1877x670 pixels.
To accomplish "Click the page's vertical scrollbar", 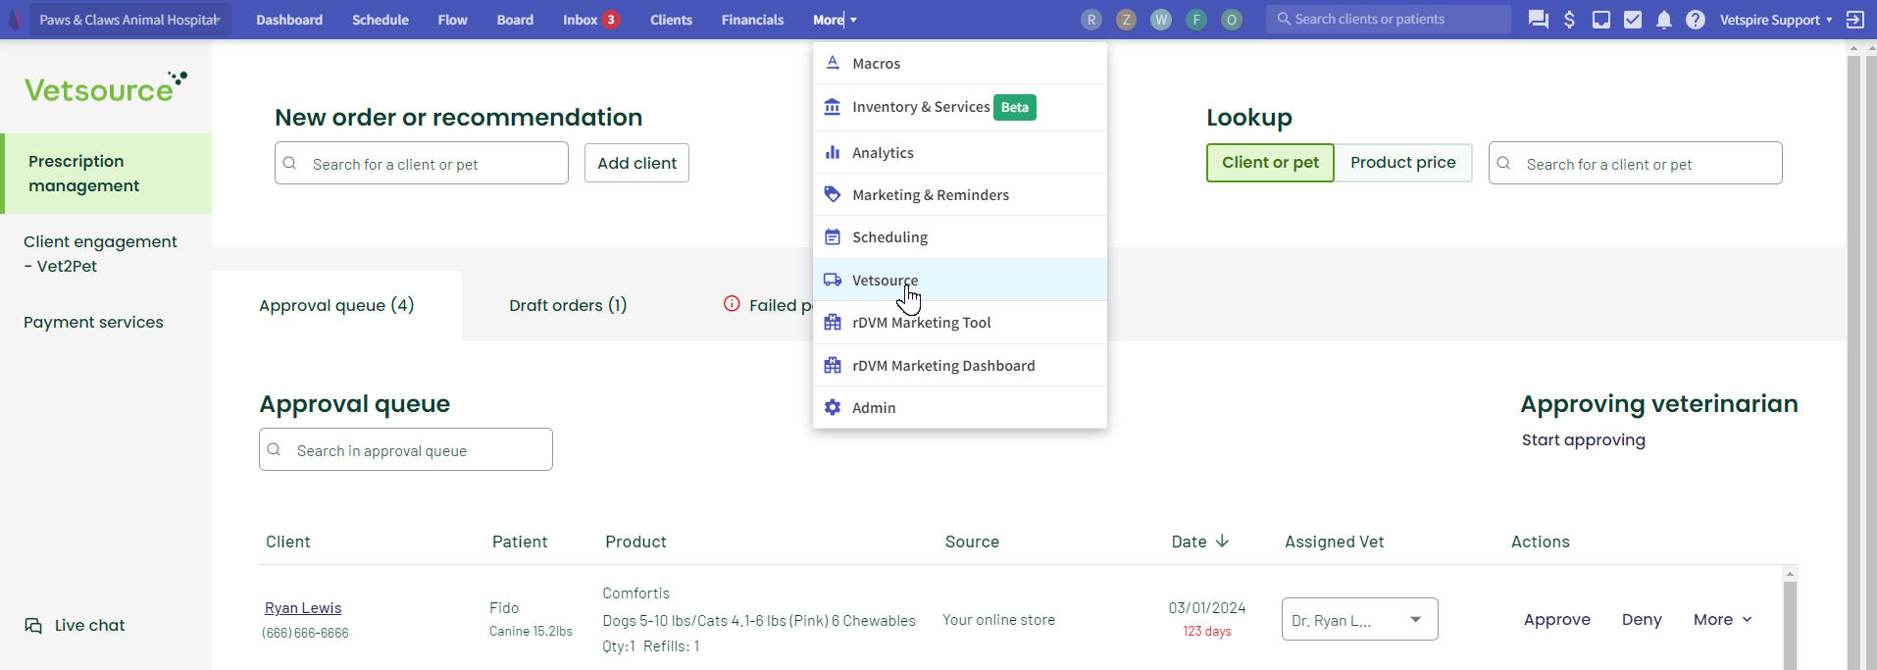I will (1853, 353).
